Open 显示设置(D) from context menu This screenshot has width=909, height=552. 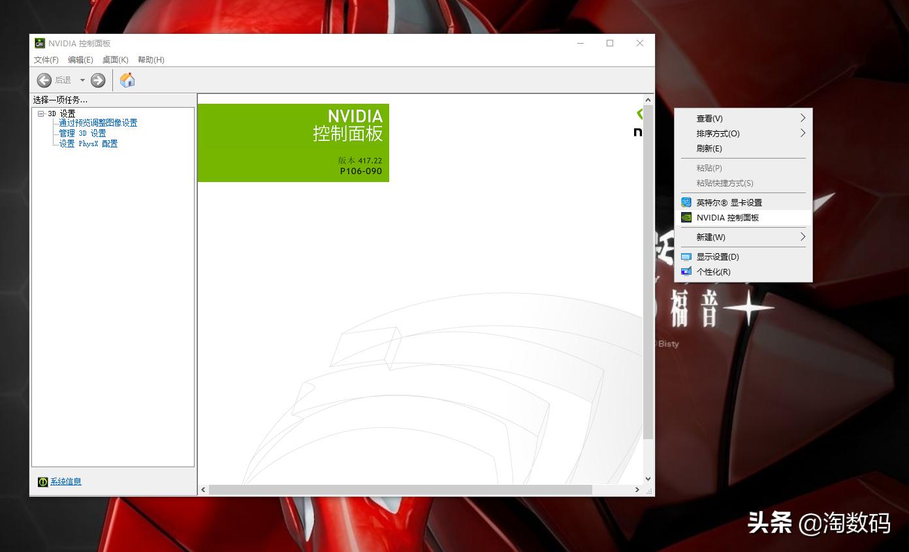point(718,257)
